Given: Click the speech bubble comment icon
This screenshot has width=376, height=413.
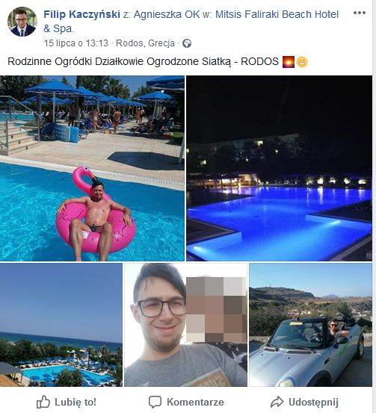Looking at the screenshot, I should 155,403.
